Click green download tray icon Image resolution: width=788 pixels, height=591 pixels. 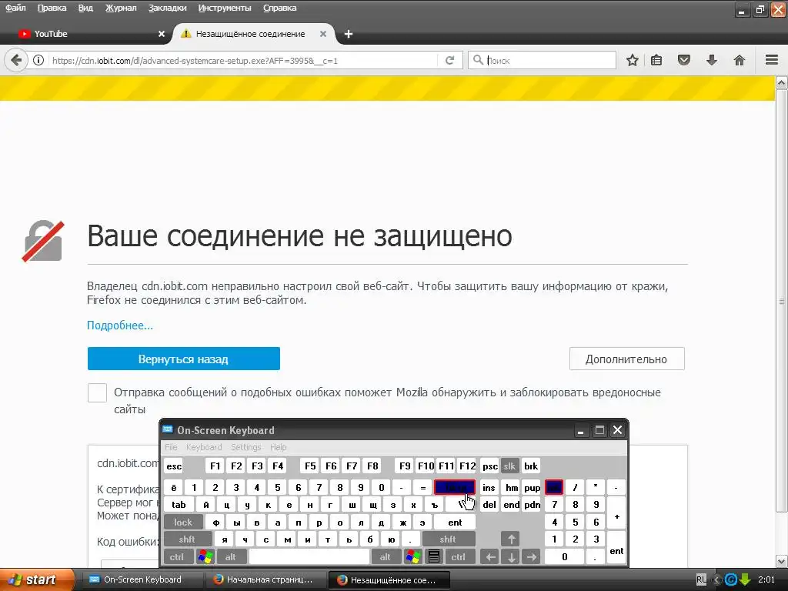pos(745,579)
